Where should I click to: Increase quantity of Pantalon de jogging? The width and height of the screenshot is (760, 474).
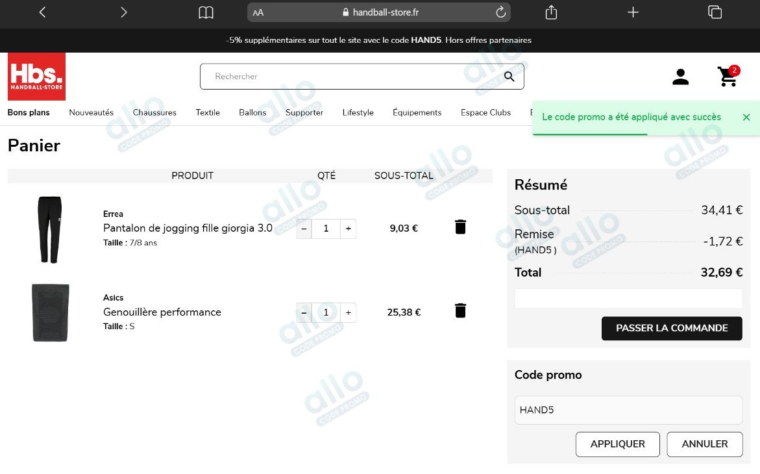tap(348, 229)
